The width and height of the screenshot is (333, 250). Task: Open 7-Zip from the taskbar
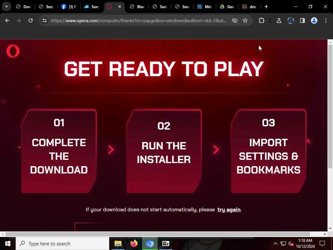pos(166,243)
